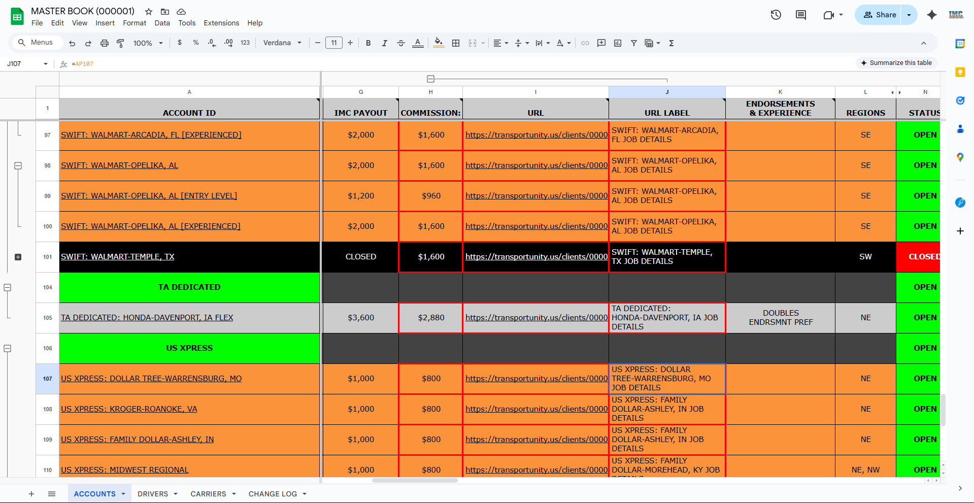This screenshot has width=974, height=503.
Task: Toggle italic formatting
Action: pos(385,43)
